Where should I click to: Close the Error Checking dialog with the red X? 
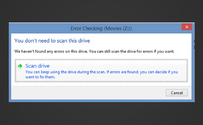pyautogui.click(x=187, y=27)
